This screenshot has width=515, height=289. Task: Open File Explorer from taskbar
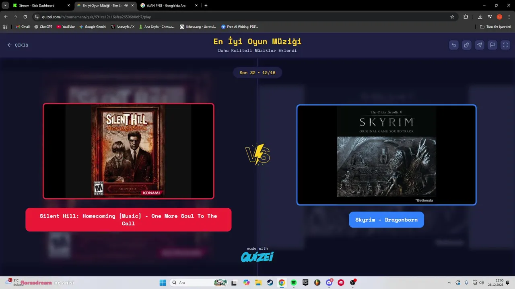[x=258, y=283]
